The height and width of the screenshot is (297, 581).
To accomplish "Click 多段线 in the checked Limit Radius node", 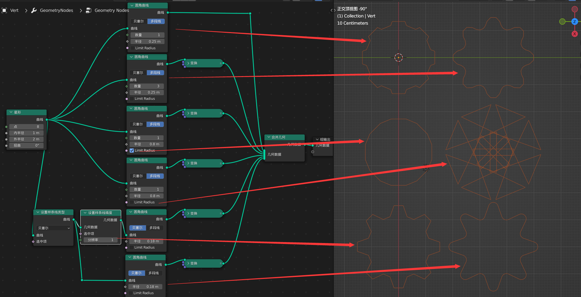I will (155, 124).
